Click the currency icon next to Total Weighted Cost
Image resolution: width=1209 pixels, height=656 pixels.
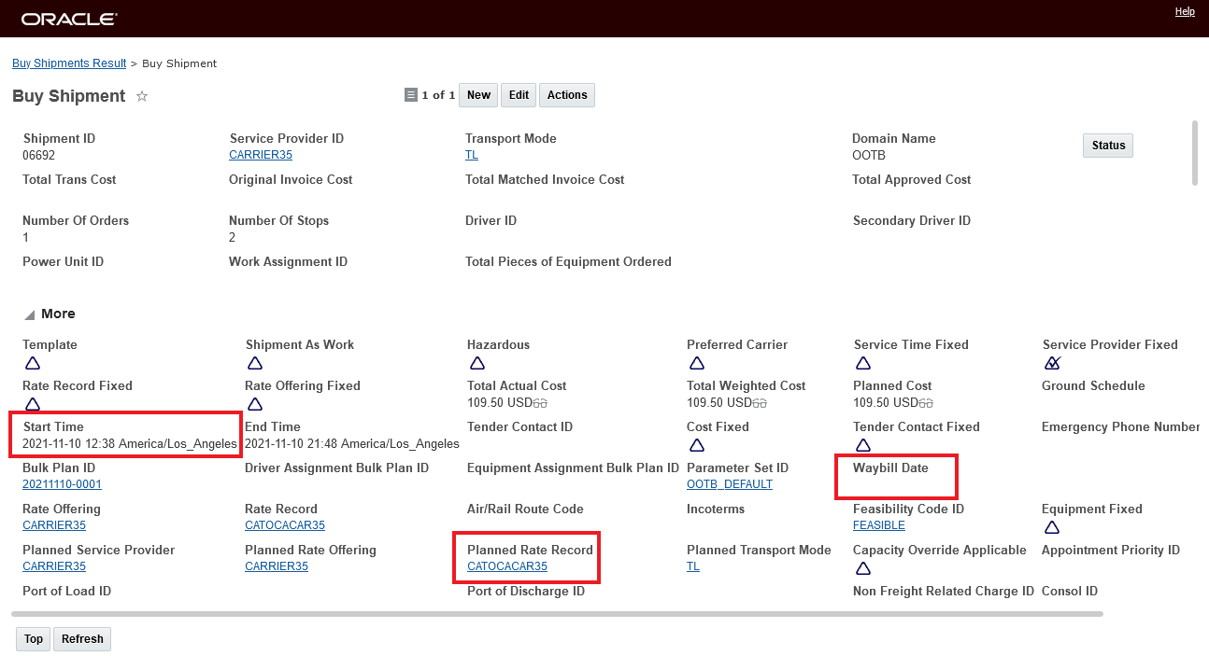click(760, 403)
